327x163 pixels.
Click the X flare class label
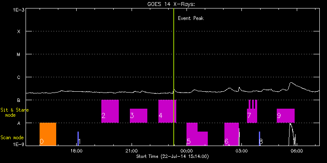tap(19, 31)
